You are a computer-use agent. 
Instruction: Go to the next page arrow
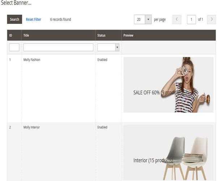coord(211,20)
